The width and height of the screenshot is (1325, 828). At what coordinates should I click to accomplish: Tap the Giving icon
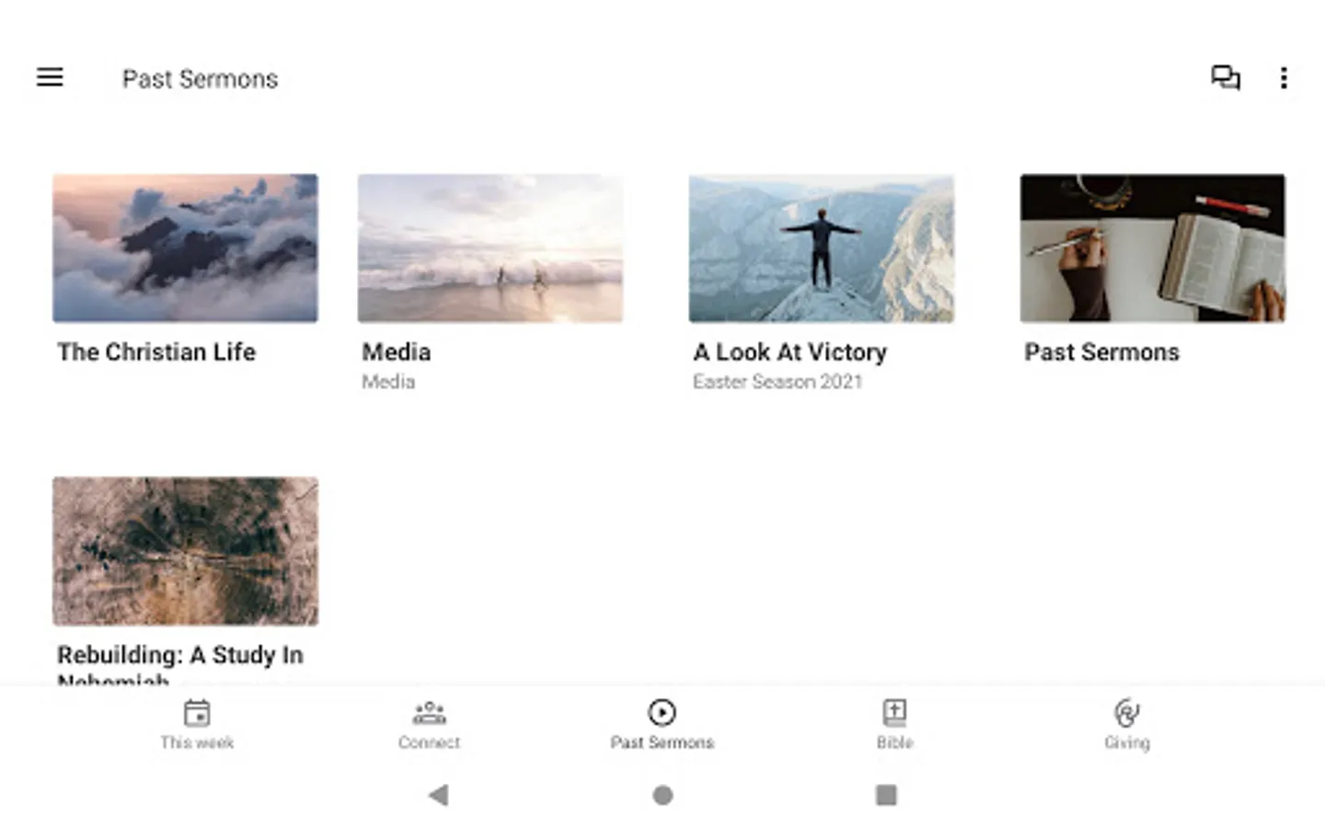click(1126, 713)
